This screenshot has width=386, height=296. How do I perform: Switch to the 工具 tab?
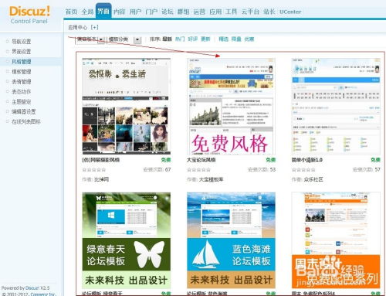[x=231, y=12]
